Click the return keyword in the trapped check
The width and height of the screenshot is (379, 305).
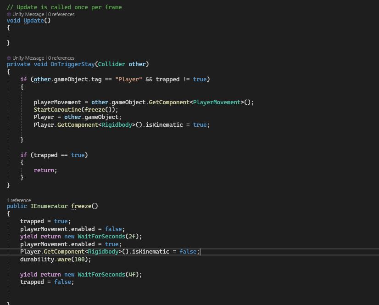click(44, 170)
